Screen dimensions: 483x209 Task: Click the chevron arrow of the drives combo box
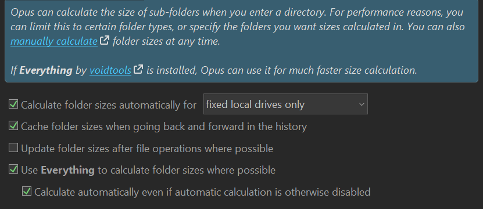click(x=362, y=105)
